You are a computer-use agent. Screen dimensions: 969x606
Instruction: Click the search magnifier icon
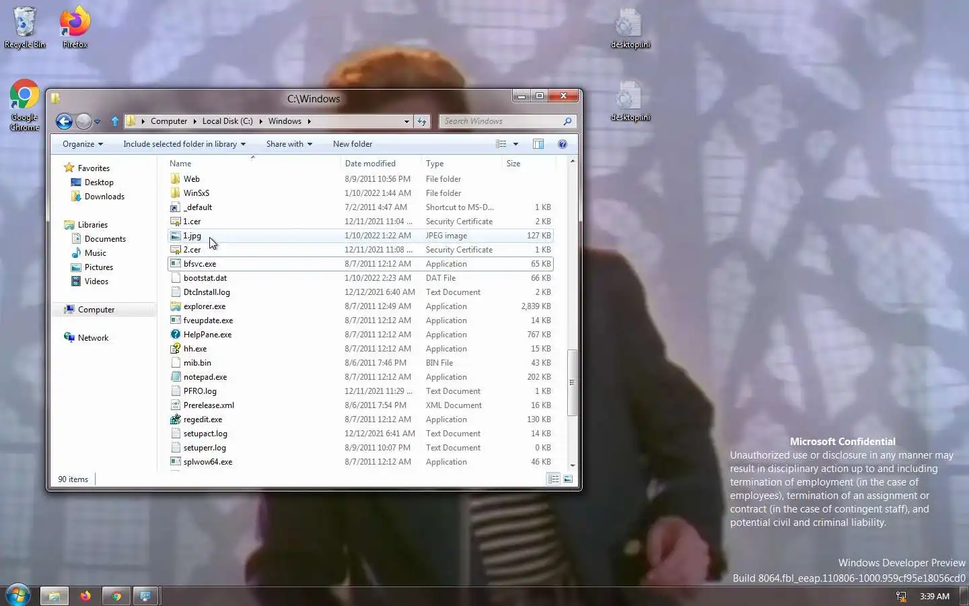[x=567, y=121]
